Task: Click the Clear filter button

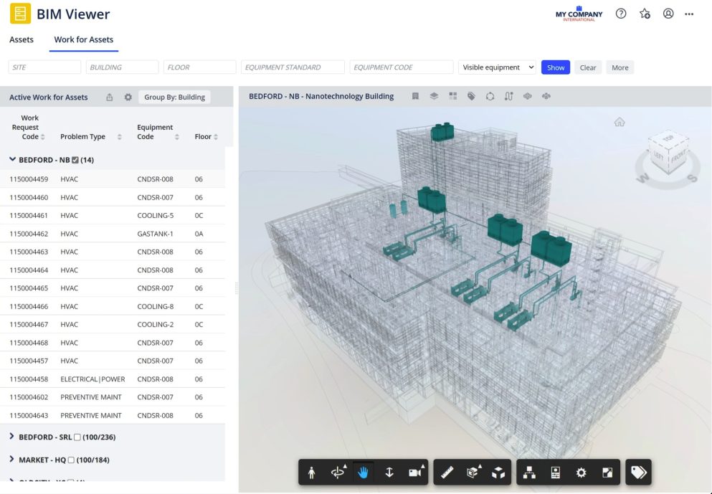Action: (x=587, y=67)
